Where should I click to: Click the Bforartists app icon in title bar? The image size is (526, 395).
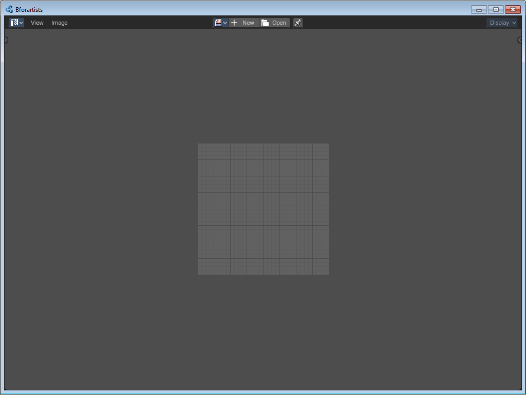click(x=9, y=9)
